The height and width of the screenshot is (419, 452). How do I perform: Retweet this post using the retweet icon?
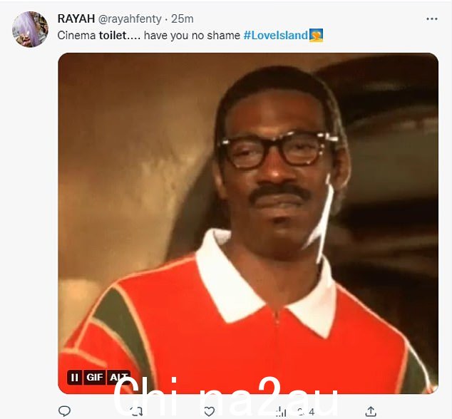136,411
